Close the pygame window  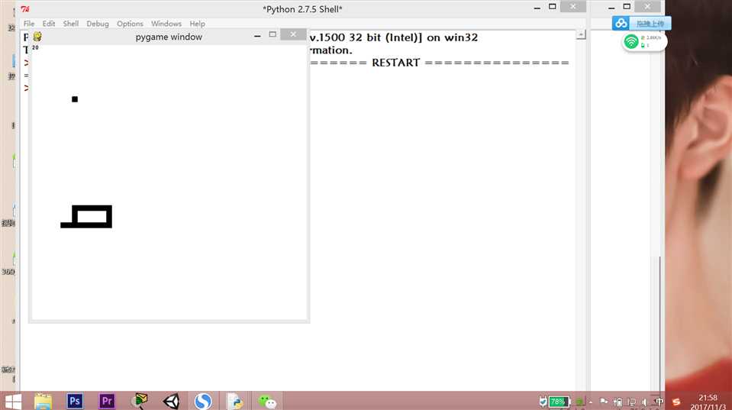[x=293, y=34]
